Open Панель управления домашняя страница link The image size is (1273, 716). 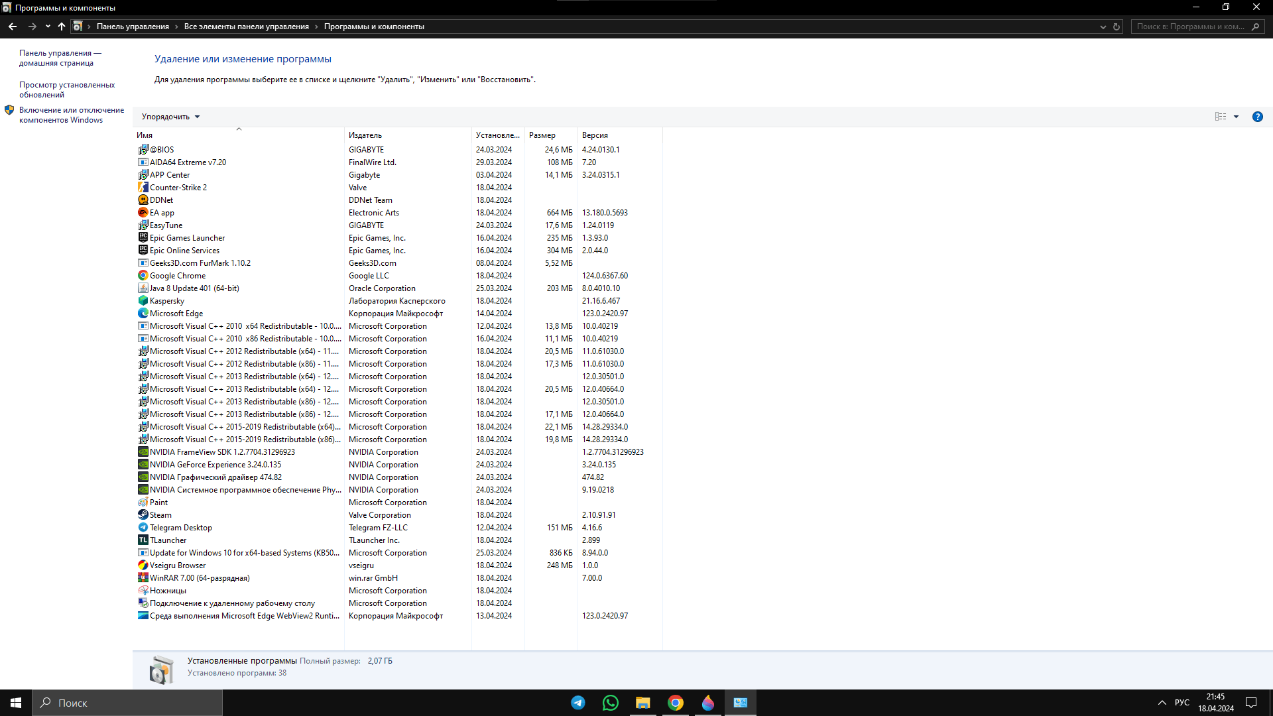tap(60, 58)
